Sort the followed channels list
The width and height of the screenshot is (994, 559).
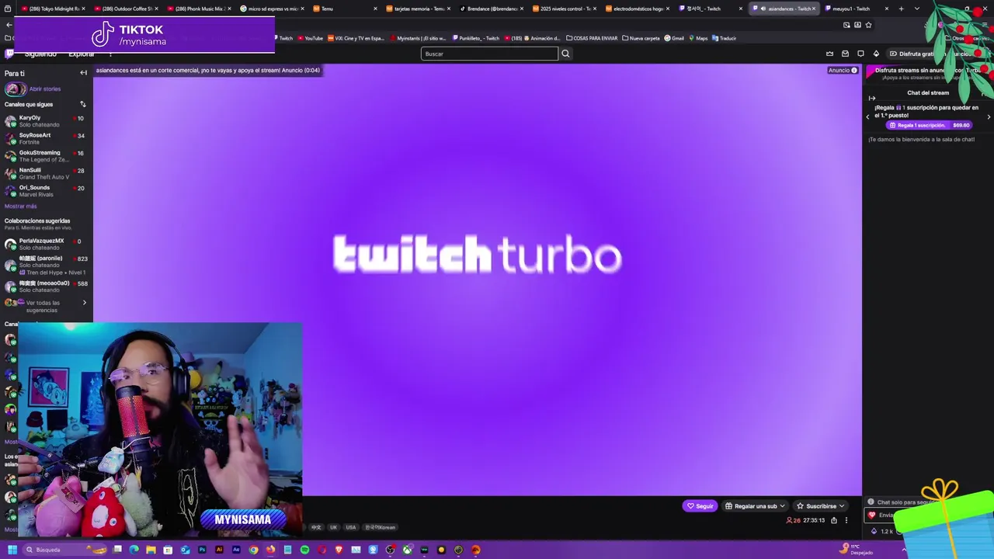[x=83, y=104]
